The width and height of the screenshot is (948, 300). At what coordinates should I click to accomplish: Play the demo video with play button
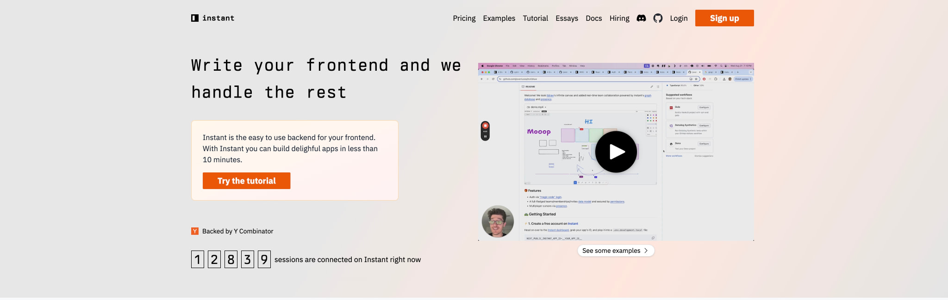[616, 152]
